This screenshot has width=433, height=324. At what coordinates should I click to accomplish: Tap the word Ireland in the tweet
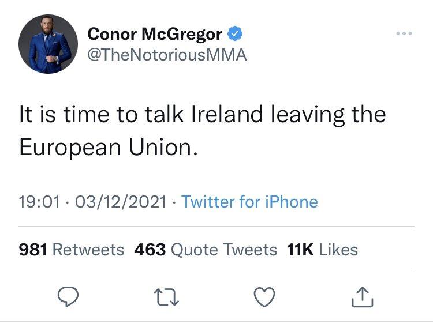click(x=227, y=114)
